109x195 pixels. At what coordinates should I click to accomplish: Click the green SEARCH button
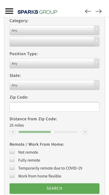54,188
